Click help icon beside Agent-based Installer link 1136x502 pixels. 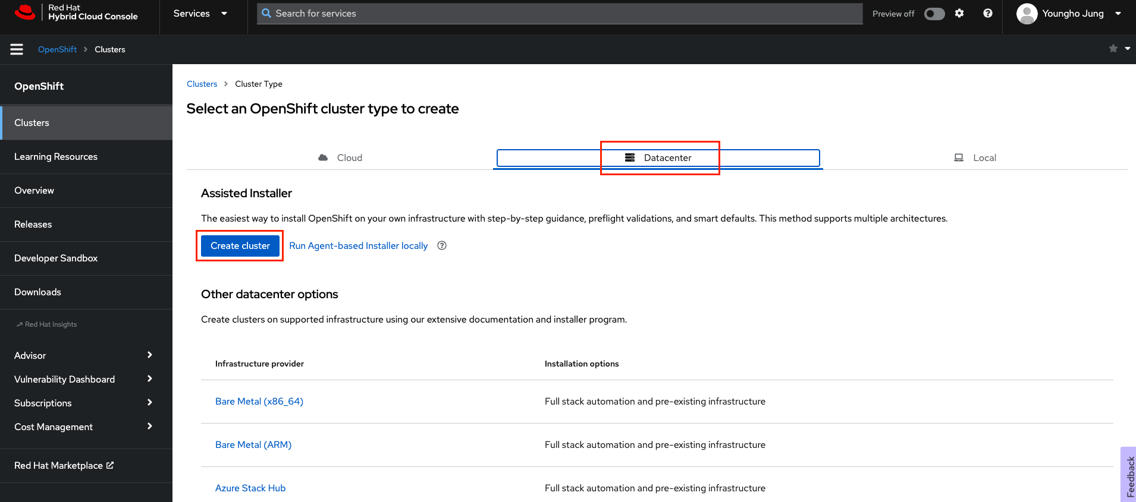442,245
